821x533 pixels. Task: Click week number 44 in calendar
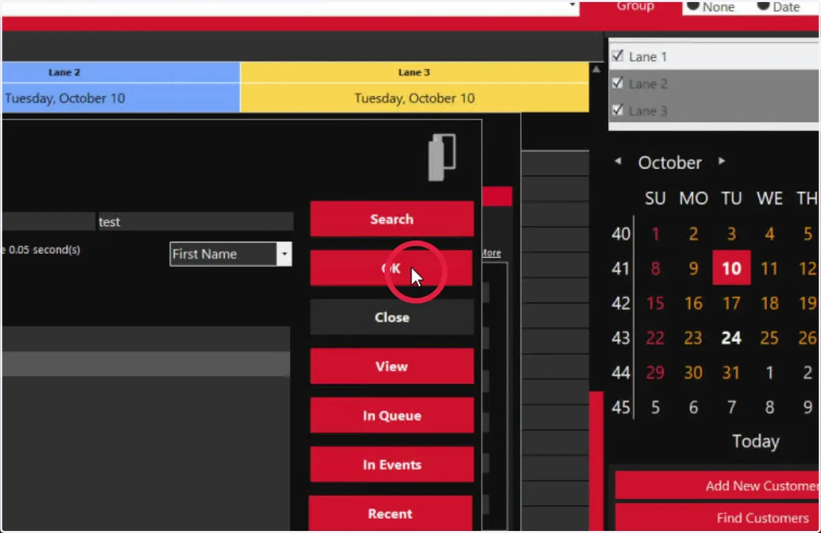[x=621, y=372]
